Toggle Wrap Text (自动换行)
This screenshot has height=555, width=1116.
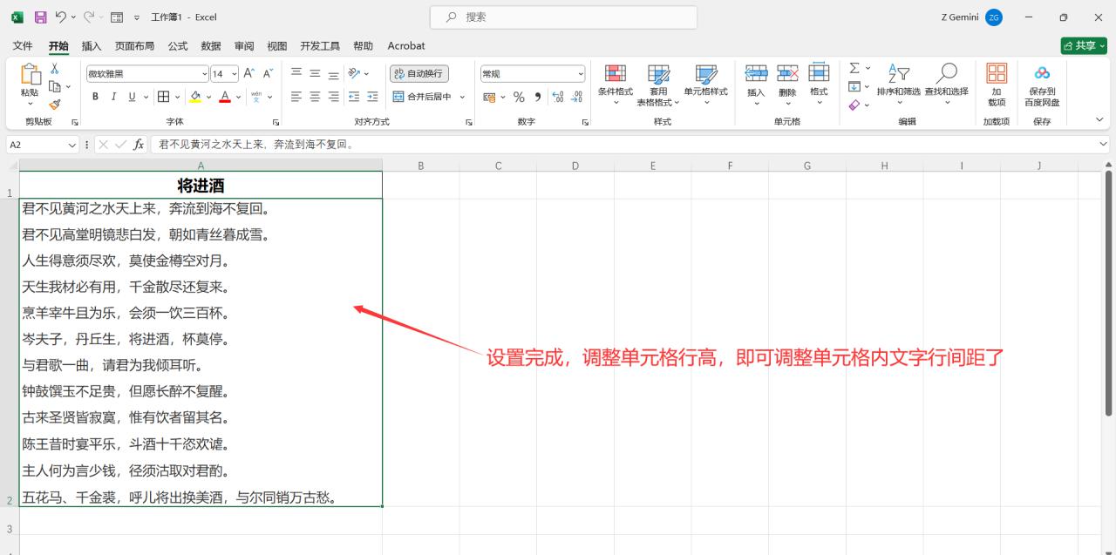(418, 74)
